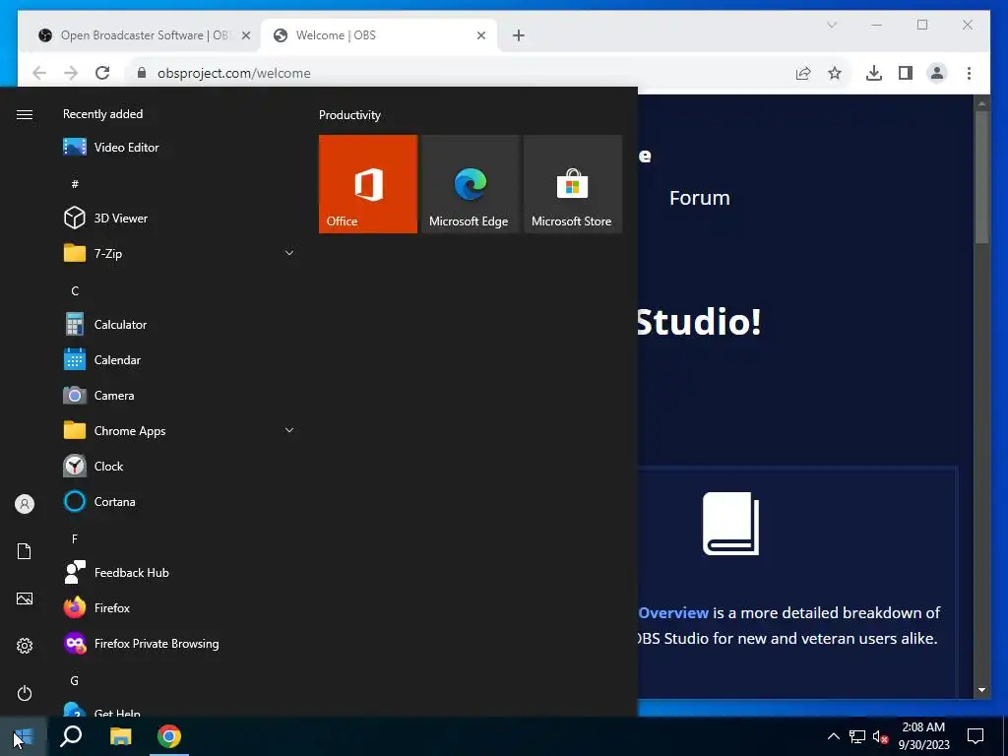Open the network status tray icon
Viewport: 1008px width, 756px height.
(857, 736)
